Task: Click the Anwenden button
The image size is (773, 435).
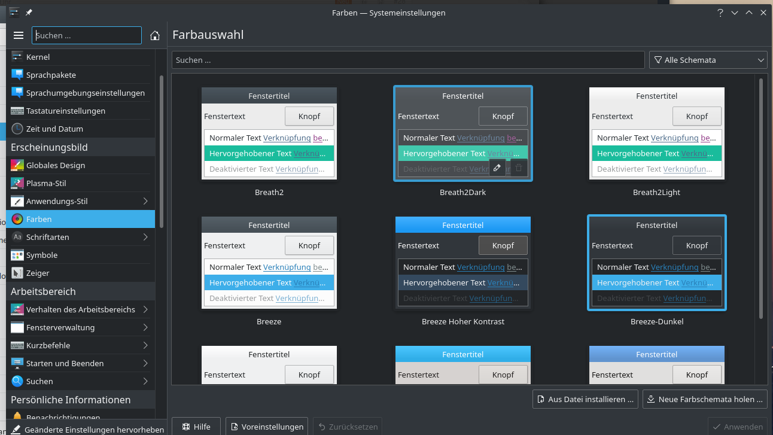Action: (x=737, y=427)
